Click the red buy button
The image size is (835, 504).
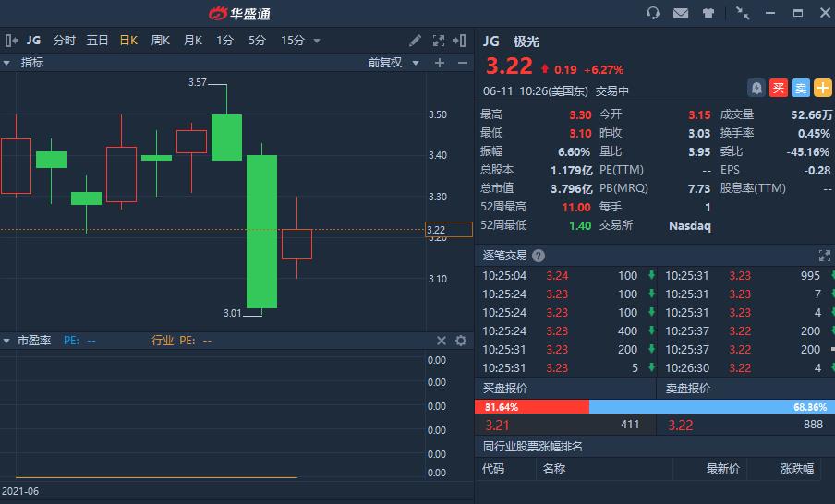coord(779,88)
